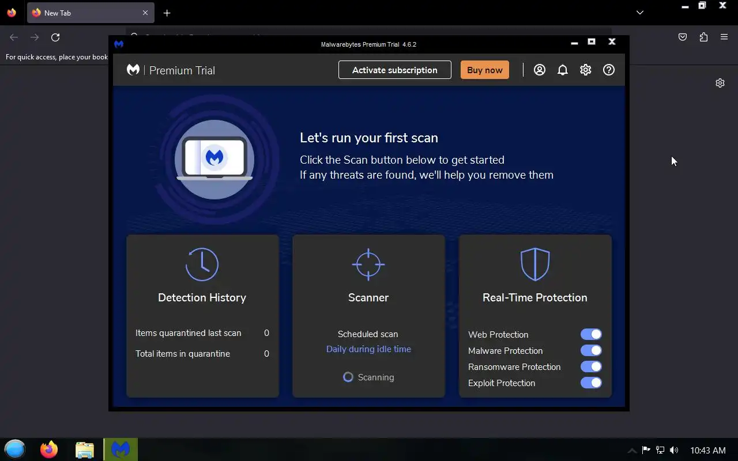Click Activate subscription button
The height and width of the screenshot is (461, 738).
click(395, 70)
